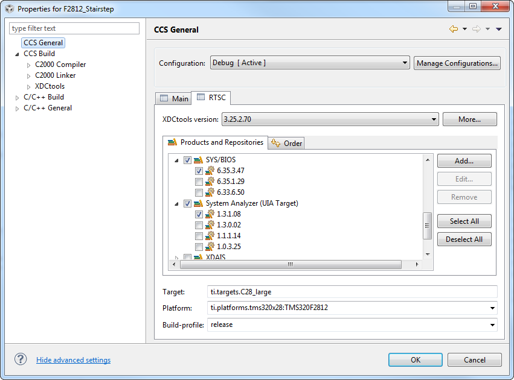514x380 pixels.
Task: Click the 1.0.3.25 version gear icon
Action: 210,246
